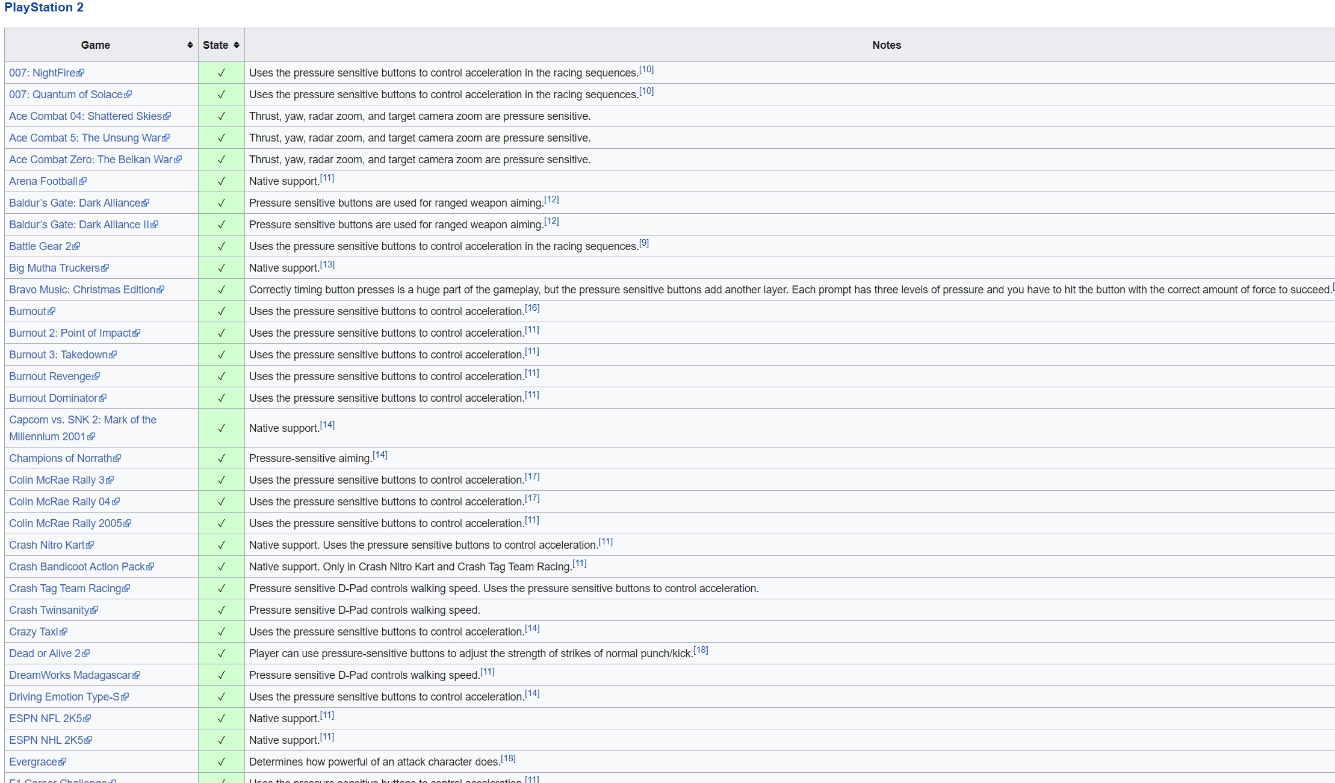Click the check mark in Crazy Taxi row

221,632
